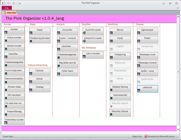
Task: Open the Egenskaper form
Action: pyautogui.click(x=148, y=31)
